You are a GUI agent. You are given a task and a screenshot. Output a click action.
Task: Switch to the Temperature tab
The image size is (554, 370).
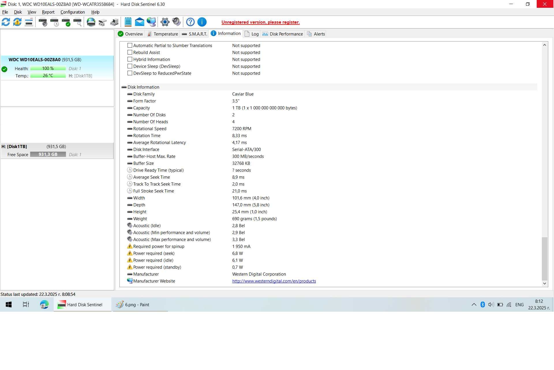coord(162,34)
